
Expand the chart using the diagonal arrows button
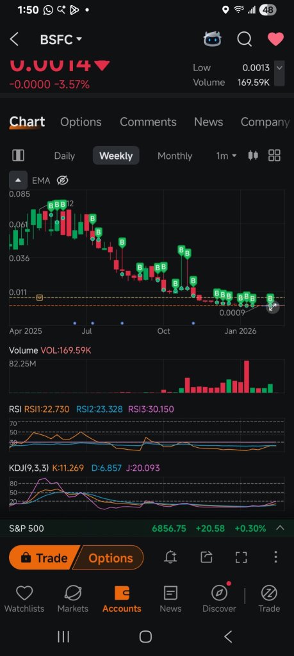272,307
